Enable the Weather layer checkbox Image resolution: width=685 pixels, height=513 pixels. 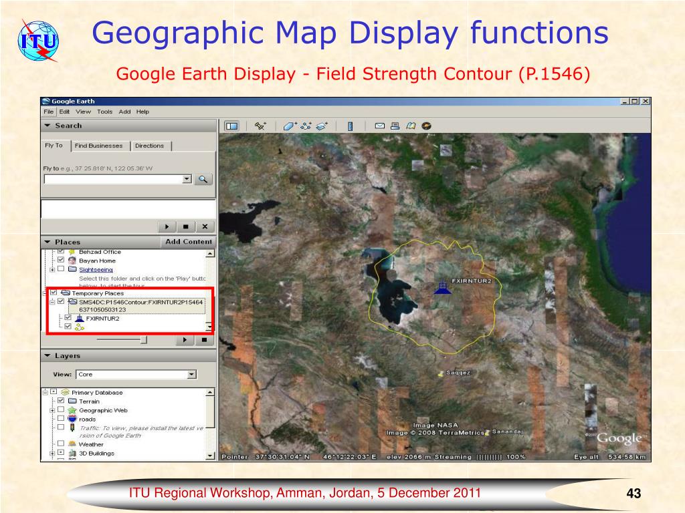pyautogui.click(x=61, y=444)
